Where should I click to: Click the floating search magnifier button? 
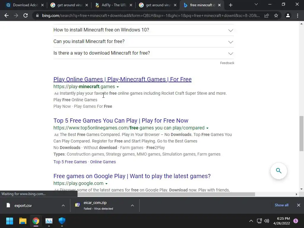(278, 171)
